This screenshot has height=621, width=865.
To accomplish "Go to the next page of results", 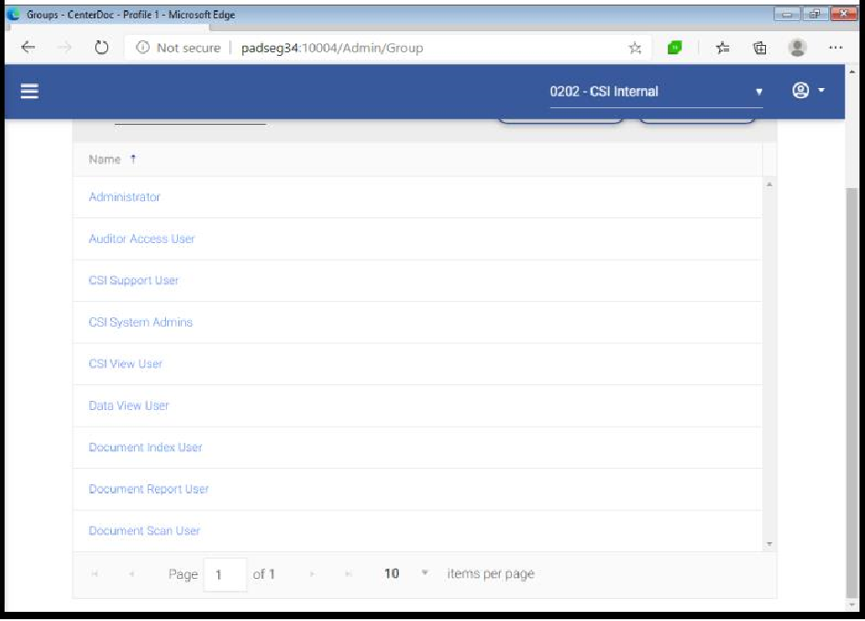I will tap(312, 574).
